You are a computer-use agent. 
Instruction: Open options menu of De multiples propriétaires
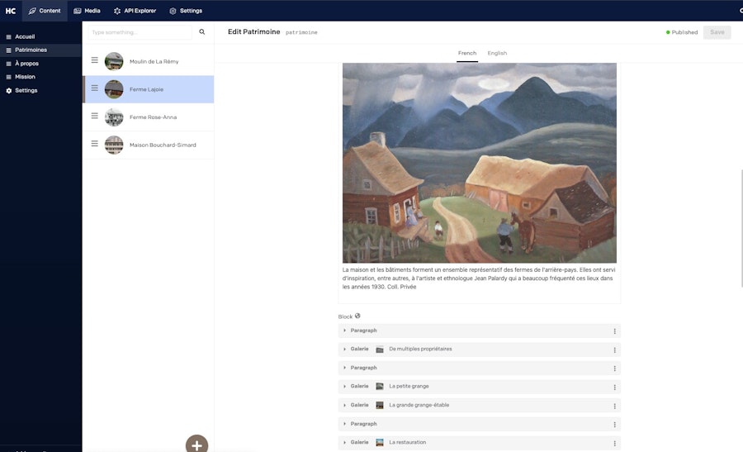pos(614,350)
